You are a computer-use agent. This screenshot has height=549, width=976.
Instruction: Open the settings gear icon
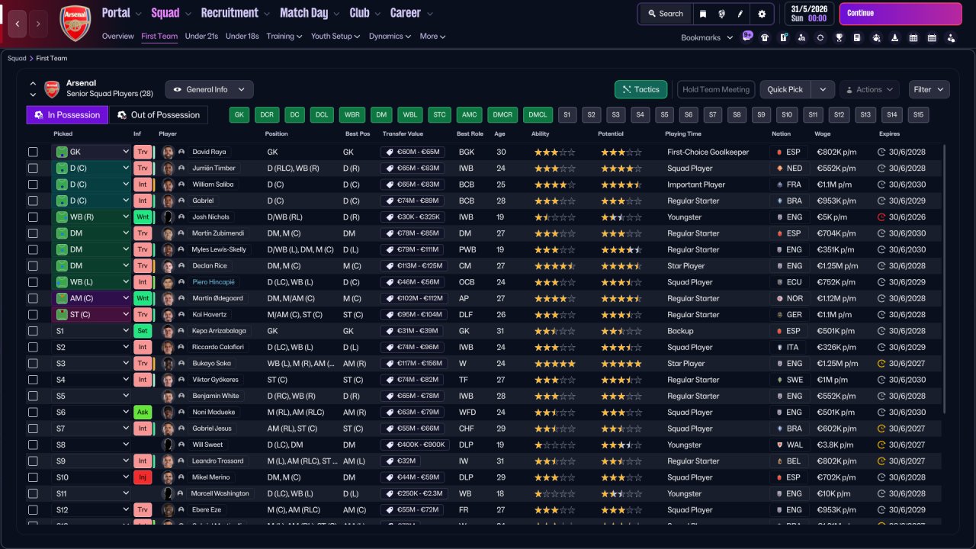click(x=762, y=14)
